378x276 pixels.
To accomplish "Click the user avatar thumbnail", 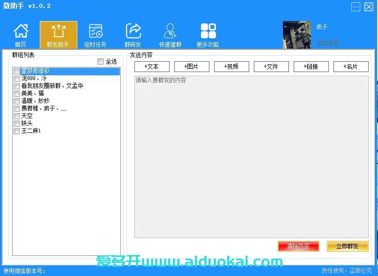I will pos(297,35).
